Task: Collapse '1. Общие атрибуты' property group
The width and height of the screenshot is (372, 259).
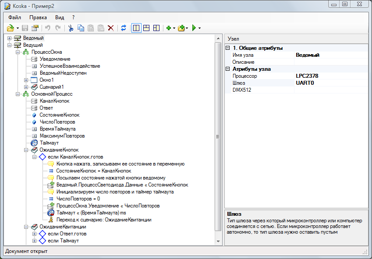Action: [x=228, y=48]
